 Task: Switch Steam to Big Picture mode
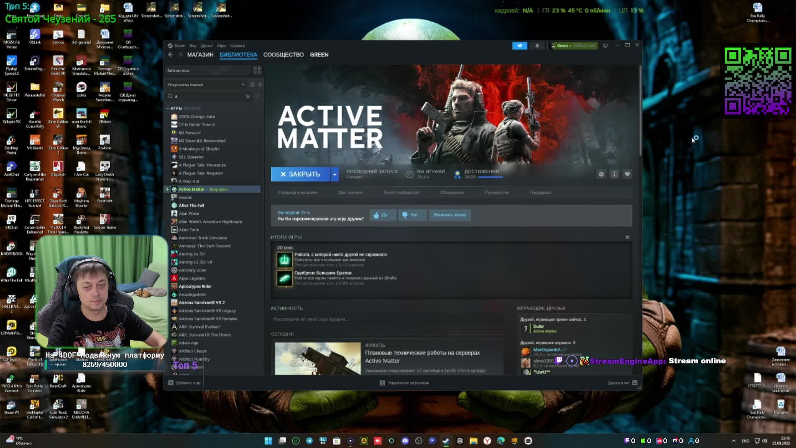(605, 46)
